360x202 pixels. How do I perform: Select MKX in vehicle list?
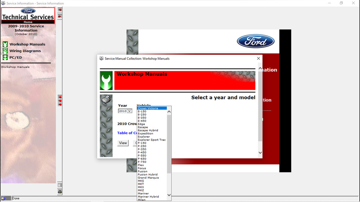(152, 187)
